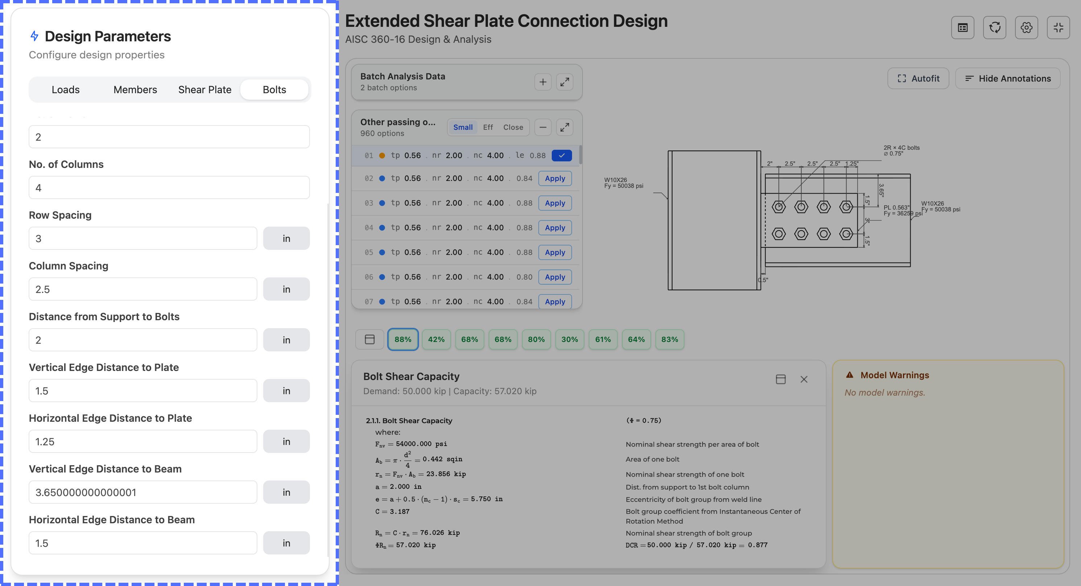Select the 83% check result chip
This screenshot has width=1081, height=586.
pyautogui.click(x=669, y=339)
